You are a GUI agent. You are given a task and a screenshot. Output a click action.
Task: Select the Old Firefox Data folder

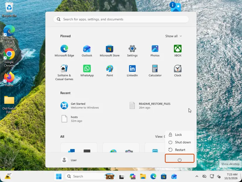(9, 104)
